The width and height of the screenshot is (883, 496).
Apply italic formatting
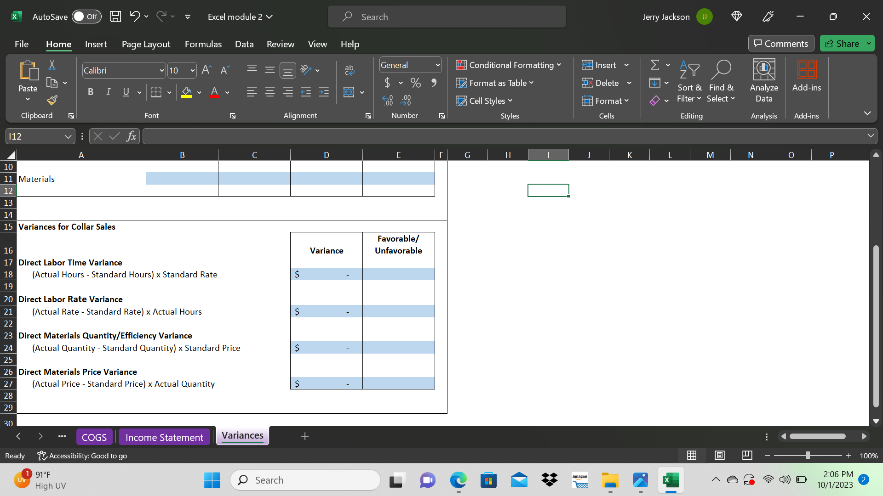(108, 92)
